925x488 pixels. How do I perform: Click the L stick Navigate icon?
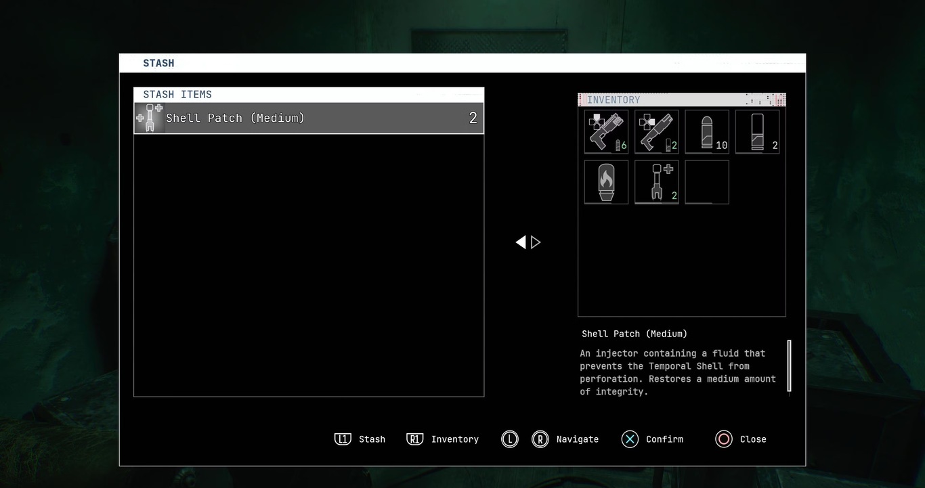click(509, 439)
